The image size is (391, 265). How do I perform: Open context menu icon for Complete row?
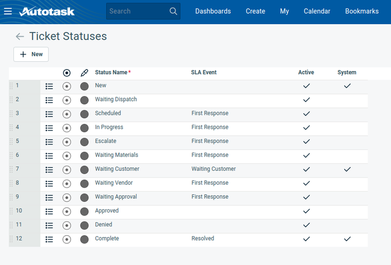click(x=49, y=239)
